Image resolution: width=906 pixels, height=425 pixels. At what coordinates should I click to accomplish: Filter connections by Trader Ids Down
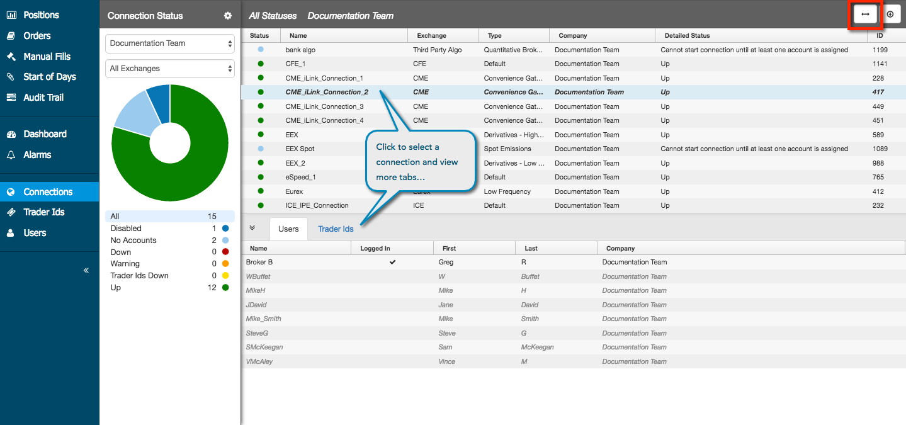(x=170, y=276)
